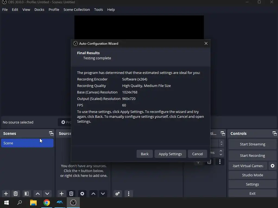Pop out the Controls dock
The width and height of the screenshot is (278, 208).
[275, 134]
